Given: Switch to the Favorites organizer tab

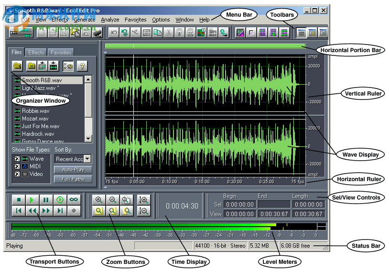Looking at the screenshot, I should [61, 53].
